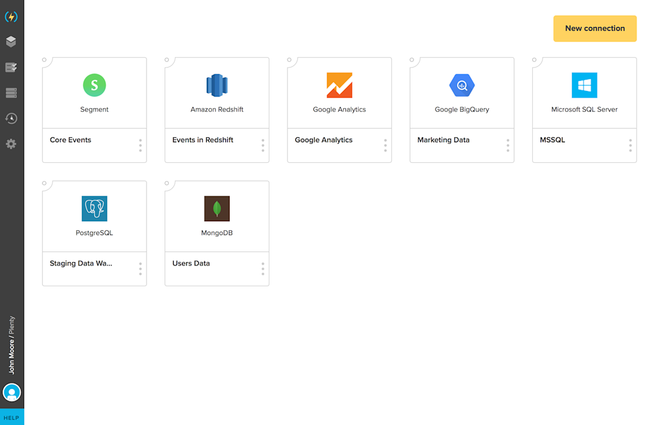Click the Google Analytics name below the card divider

pyautogui.click(x=324, y=140)
